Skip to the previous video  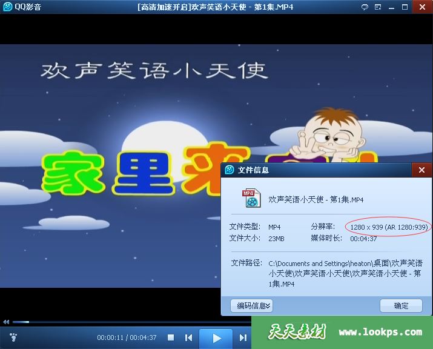188,337
